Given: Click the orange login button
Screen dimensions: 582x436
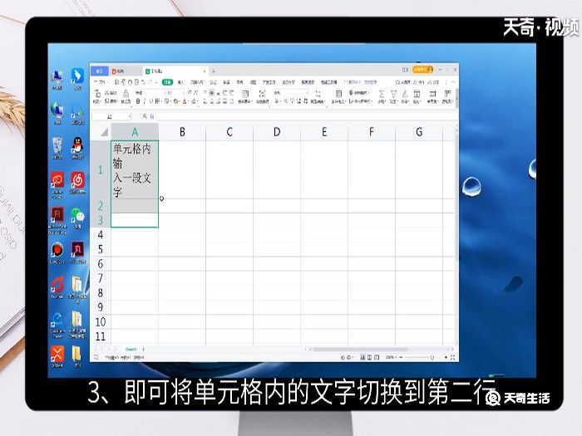Looking at the screenshot, I should click(x=422, y=69).
